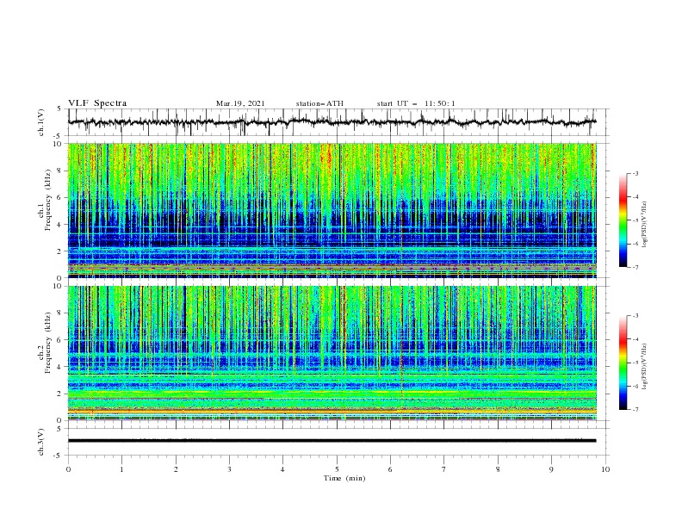Image resolution: width=682 pixels, height=527 pixels.
Task: Click time axis tick label "9"
Action: click(551, 469)
